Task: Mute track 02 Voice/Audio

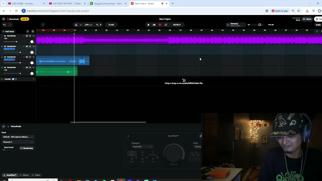Action: [27, 47]
